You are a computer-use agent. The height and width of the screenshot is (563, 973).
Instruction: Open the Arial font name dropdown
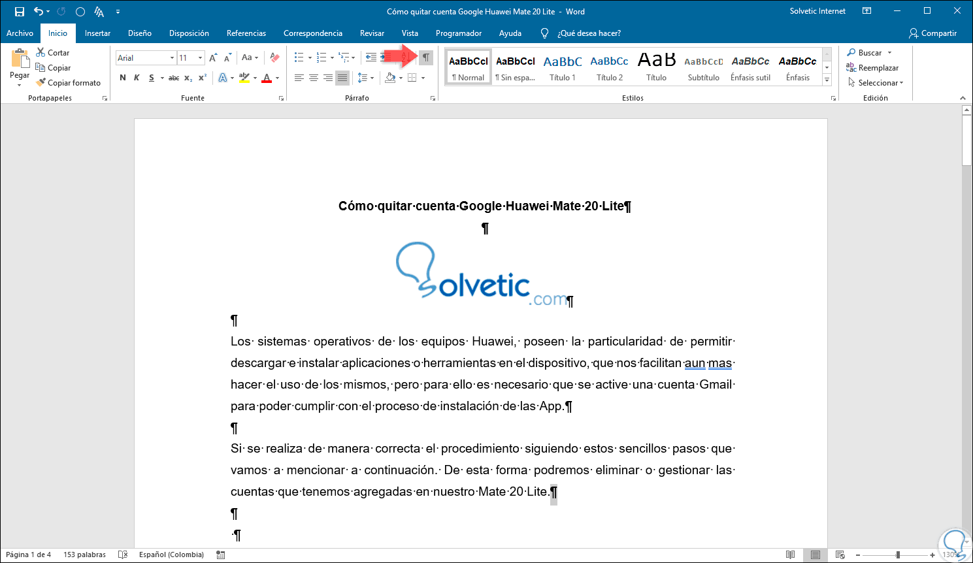173,58
